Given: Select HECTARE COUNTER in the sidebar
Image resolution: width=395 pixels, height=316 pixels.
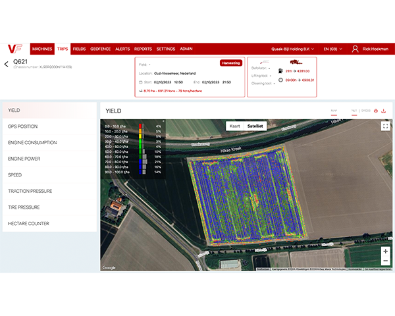Looking at the screenshot, I should (49, 224).
